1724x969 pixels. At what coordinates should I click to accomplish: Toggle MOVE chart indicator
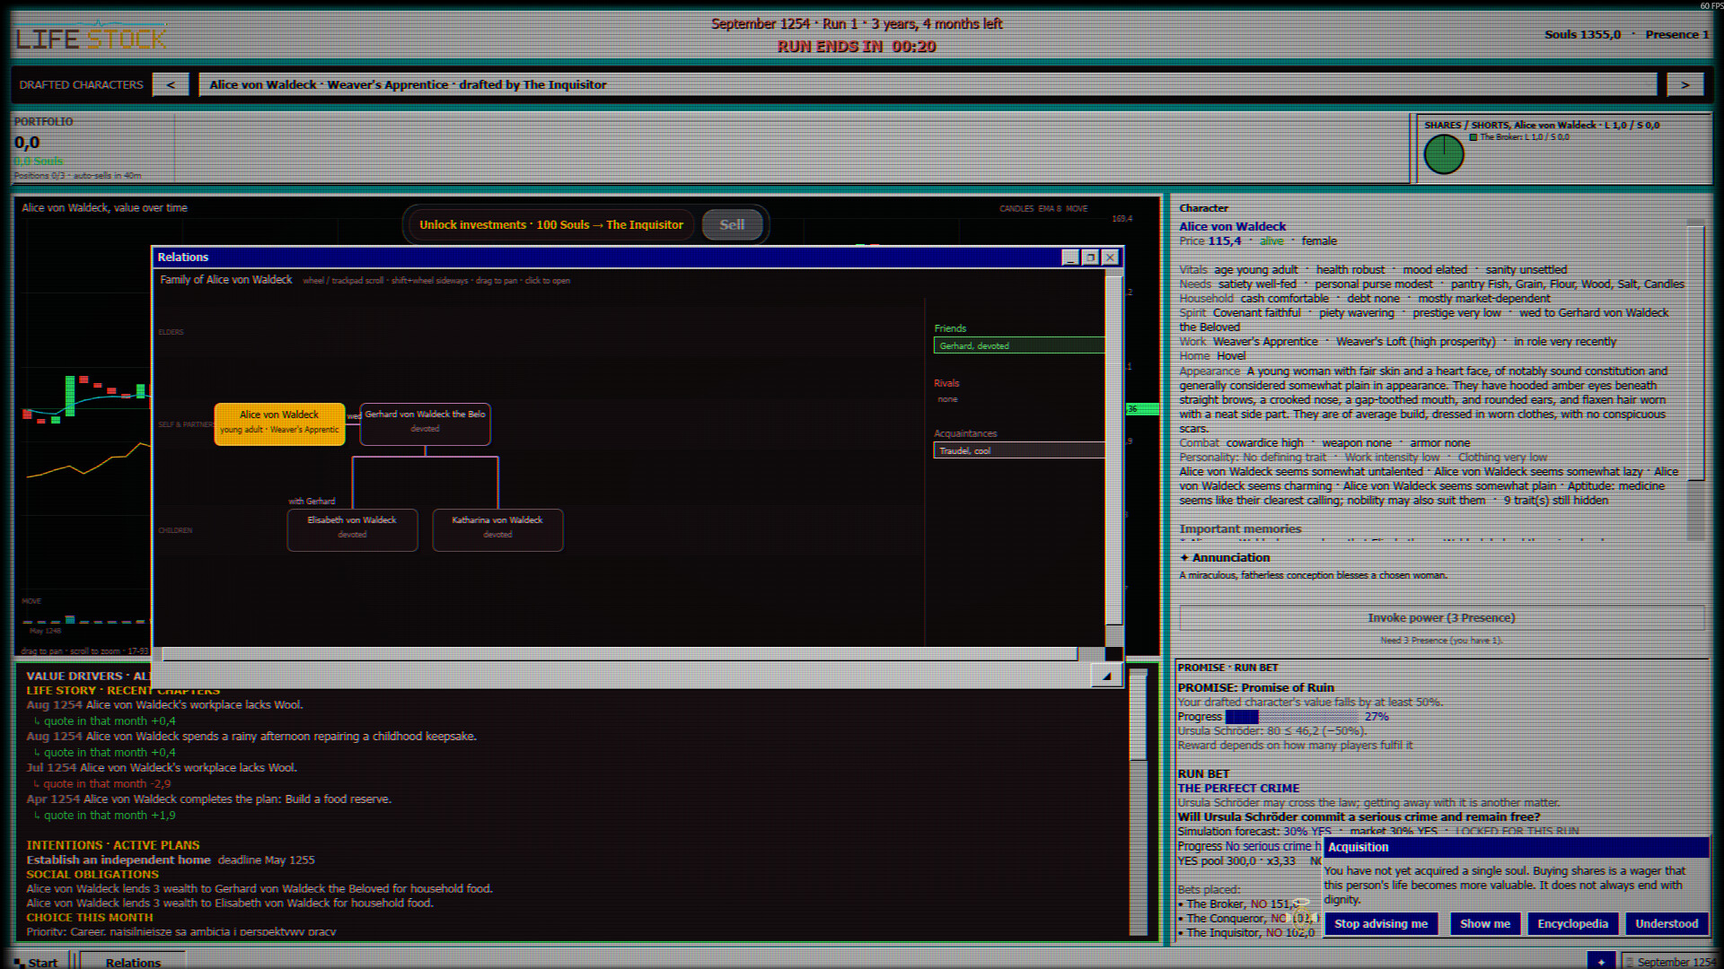point(1077,208)
